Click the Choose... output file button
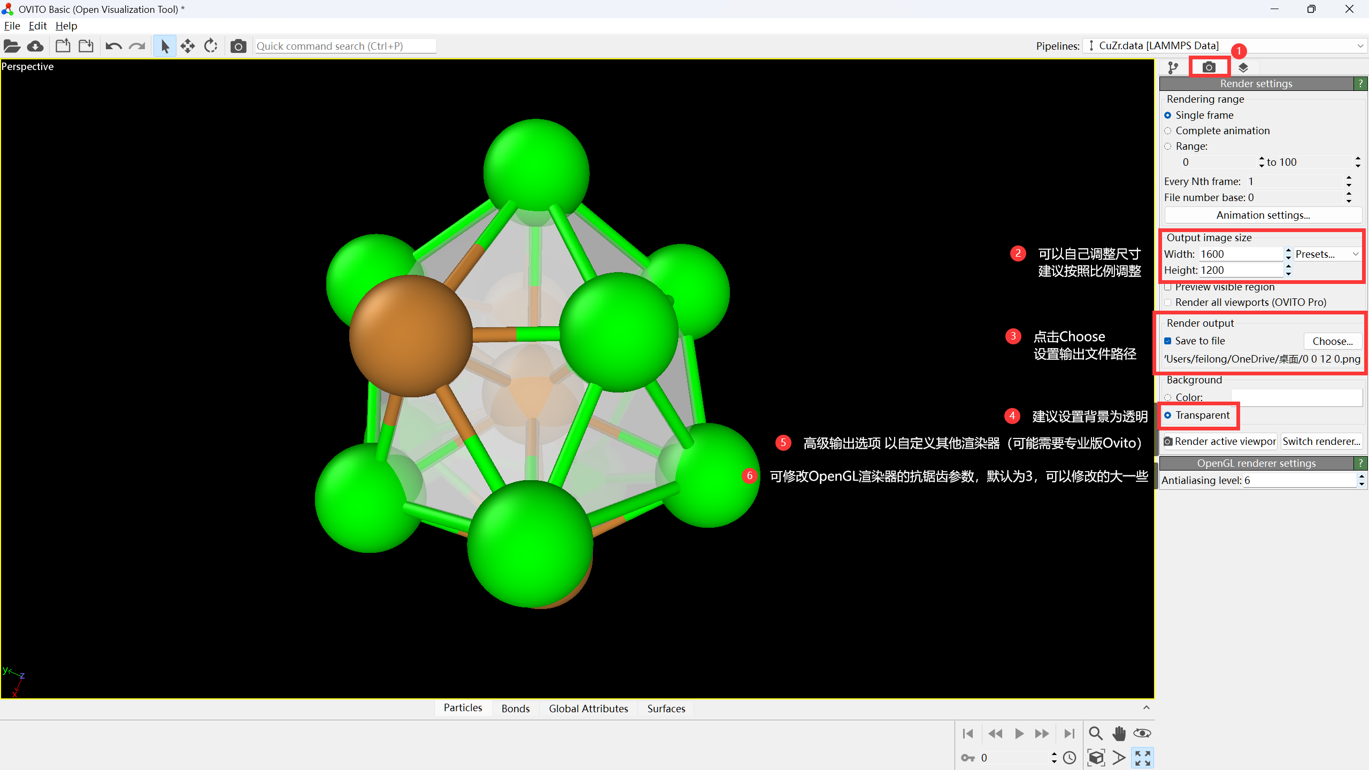 pyautogui.click(x=1332, y=341)
